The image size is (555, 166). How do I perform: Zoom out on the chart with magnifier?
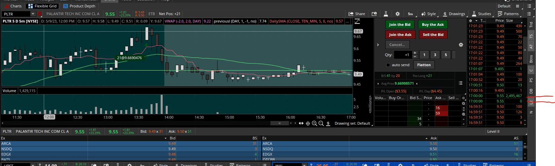(321, 123)
